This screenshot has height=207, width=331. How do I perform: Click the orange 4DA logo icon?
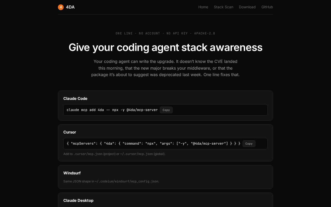click(61, 7)
